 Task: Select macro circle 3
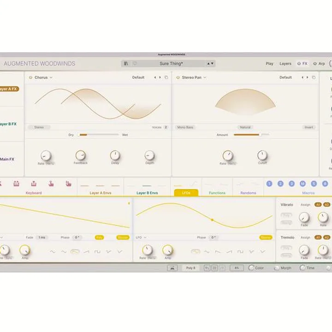point(292,184)
